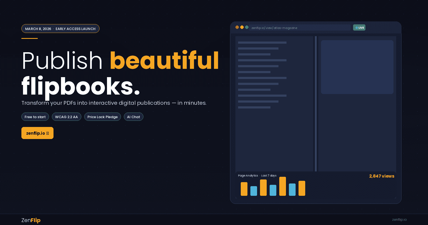
Task: Click the Free to start pill
Action: pos(35,117)
